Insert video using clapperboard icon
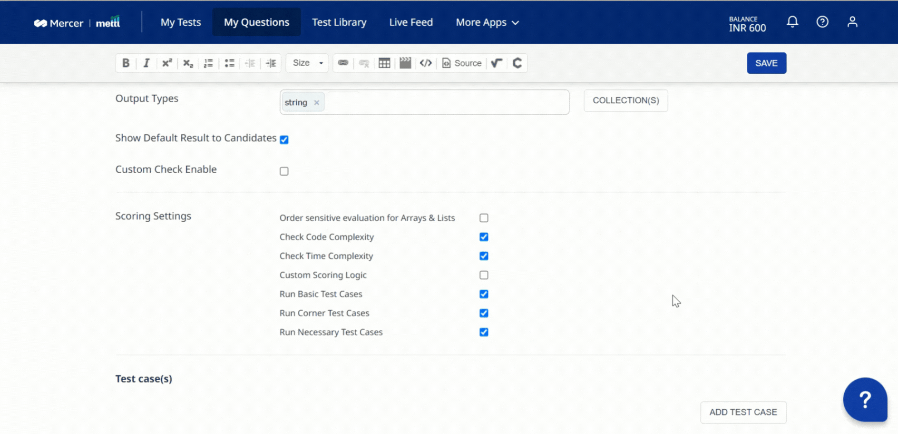The width and height of the screenshot is (898, 434). click(x=405, y=63)
